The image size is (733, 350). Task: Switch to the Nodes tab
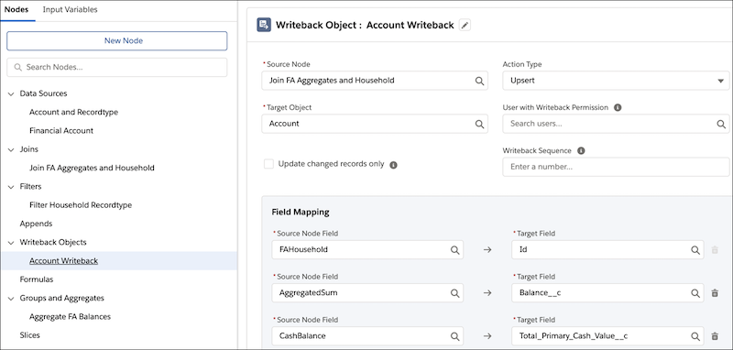pyautogui.click(x=16, y=9)
